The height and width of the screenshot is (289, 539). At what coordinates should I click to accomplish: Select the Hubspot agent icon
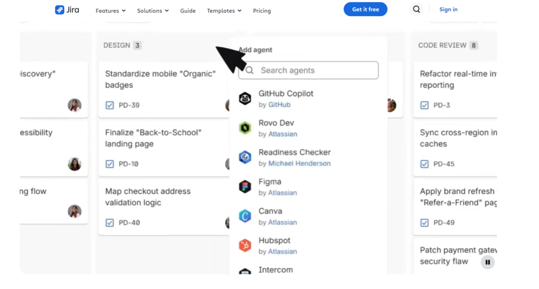[245, 245]
